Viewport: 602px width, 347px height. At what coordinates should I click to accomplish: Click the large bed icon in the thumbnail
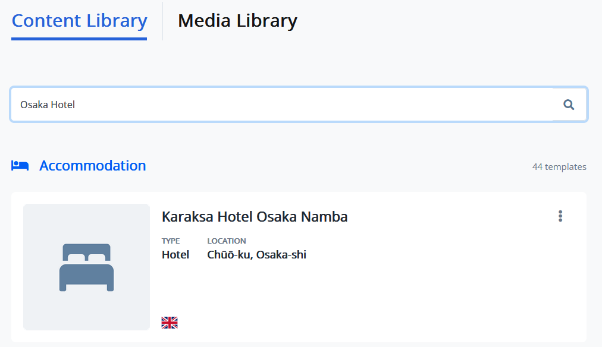click(86, 267)
